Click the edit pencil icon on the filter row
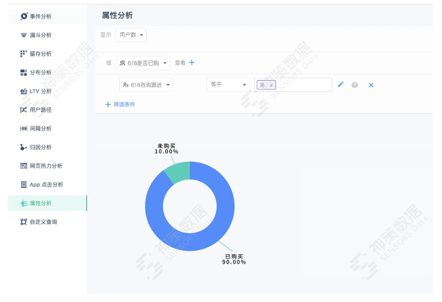Image resolution: width=442 pixels, height=302 pixels. pos(341,85)
